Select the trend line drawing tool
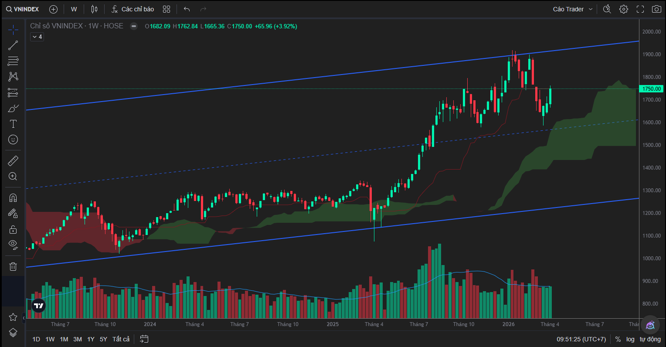Image resolution: width=666 pixels, height=347 pixels. (13, 45)
